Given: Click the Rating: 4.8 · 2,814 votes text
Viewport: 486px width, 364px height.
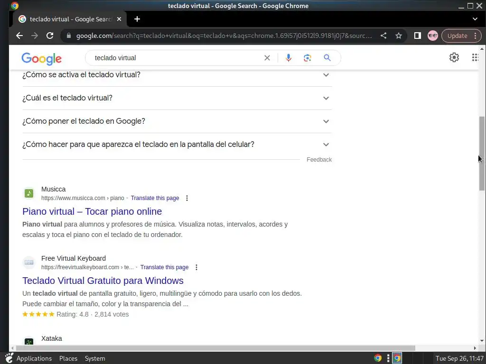Looking at the screenshot, I should pos(93,314).
